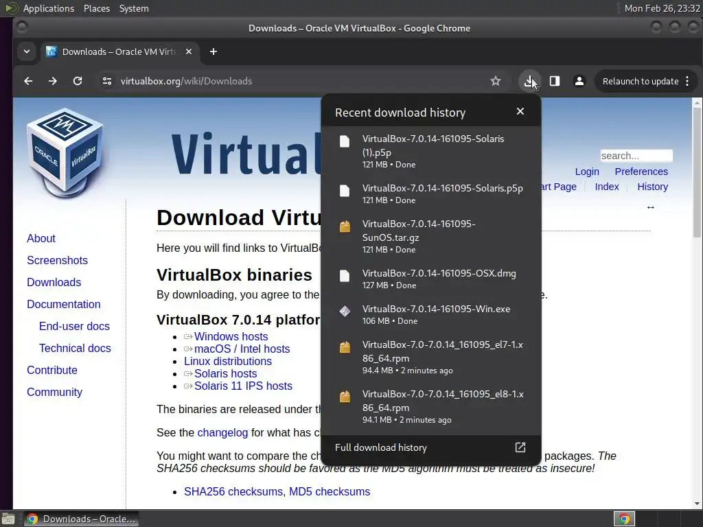Open the History link
Screen dimensions: 703x527
[x=652, y=187]
